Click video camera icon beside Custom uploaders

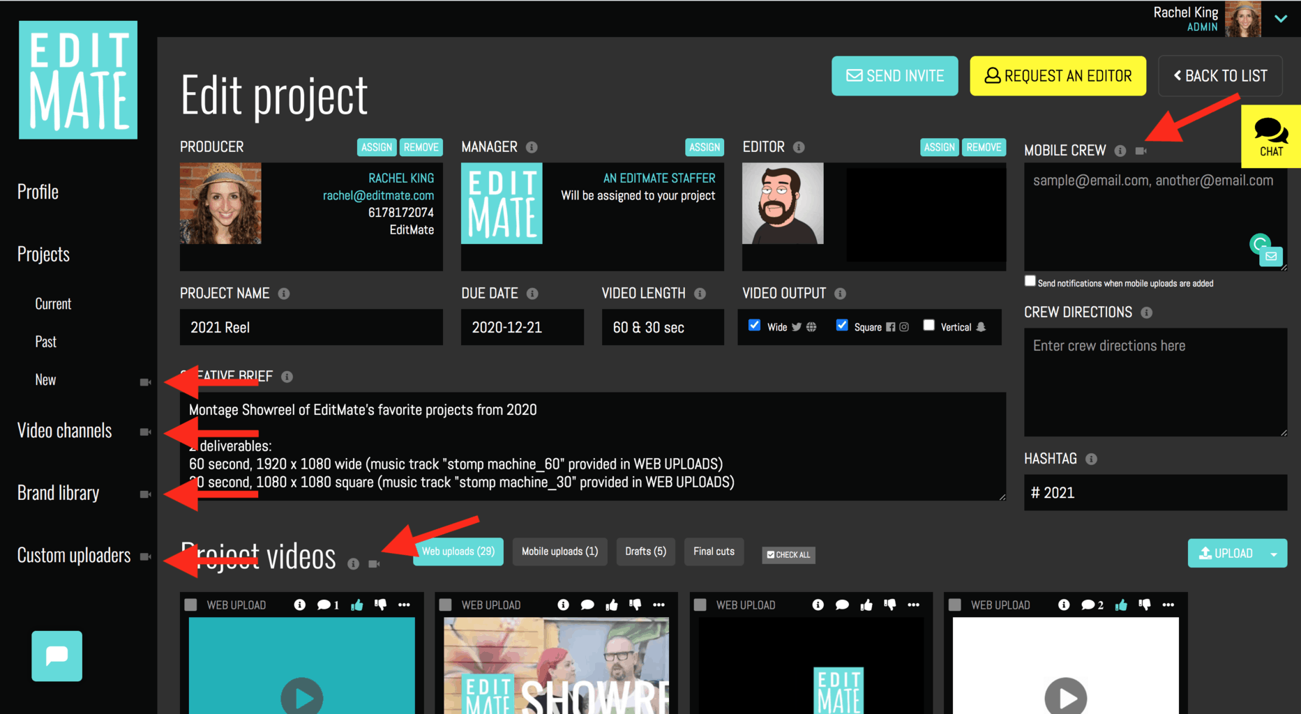point(145,556)
